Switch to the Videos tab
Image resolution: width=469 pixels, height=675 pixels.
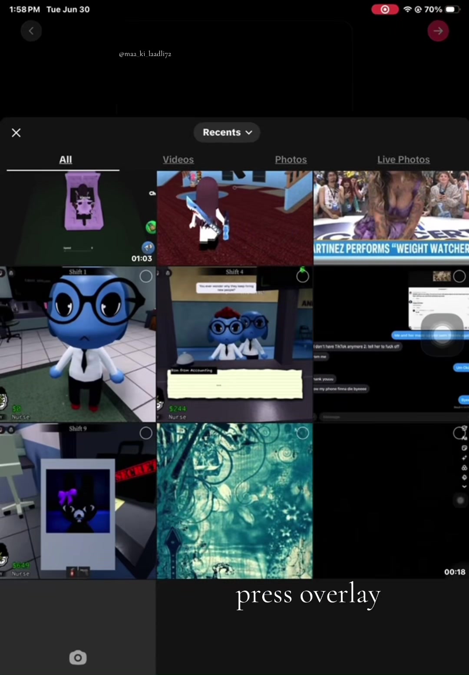tap(178, 159)
